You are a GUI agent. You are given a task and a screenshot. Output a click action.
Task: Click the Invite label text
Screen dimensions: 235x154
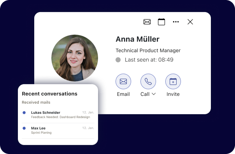173,94
